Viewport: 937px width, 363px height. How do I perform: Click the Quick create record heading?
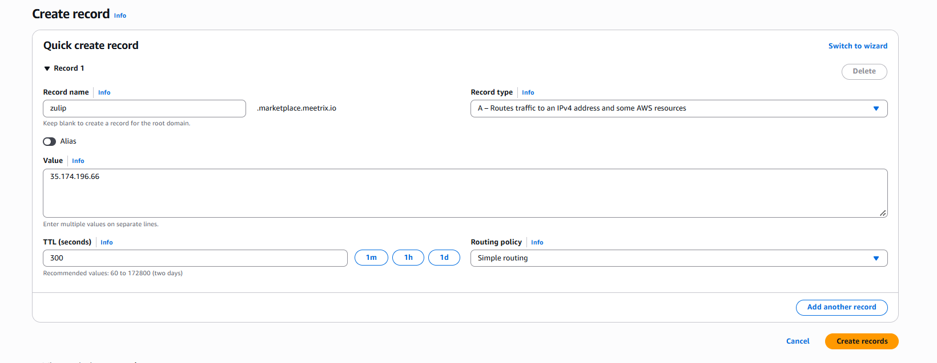(91, 46)
